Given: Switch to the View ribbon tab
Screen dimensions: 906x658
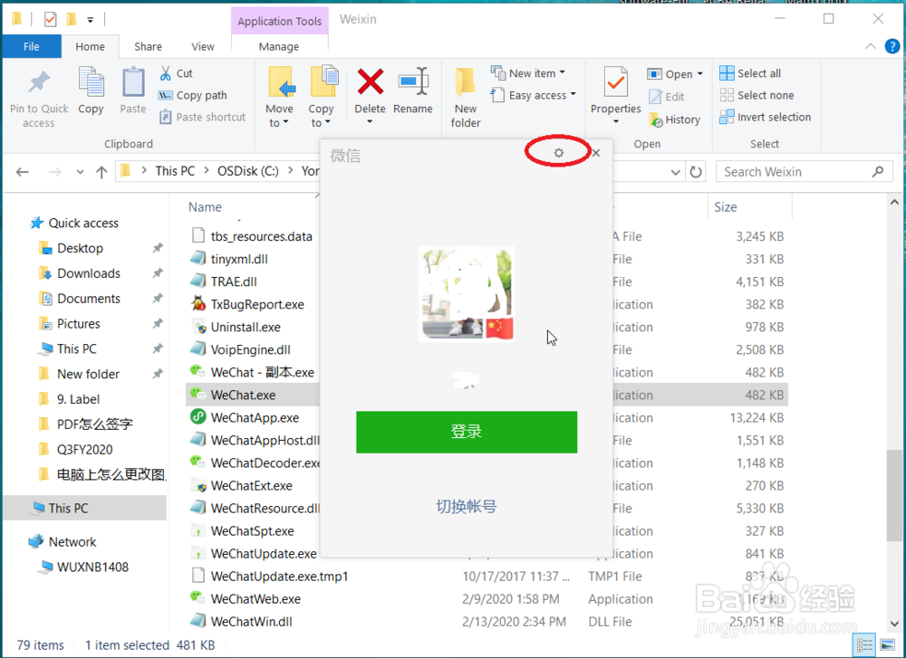Looking at the screenshot, I should tap(203, 47).
